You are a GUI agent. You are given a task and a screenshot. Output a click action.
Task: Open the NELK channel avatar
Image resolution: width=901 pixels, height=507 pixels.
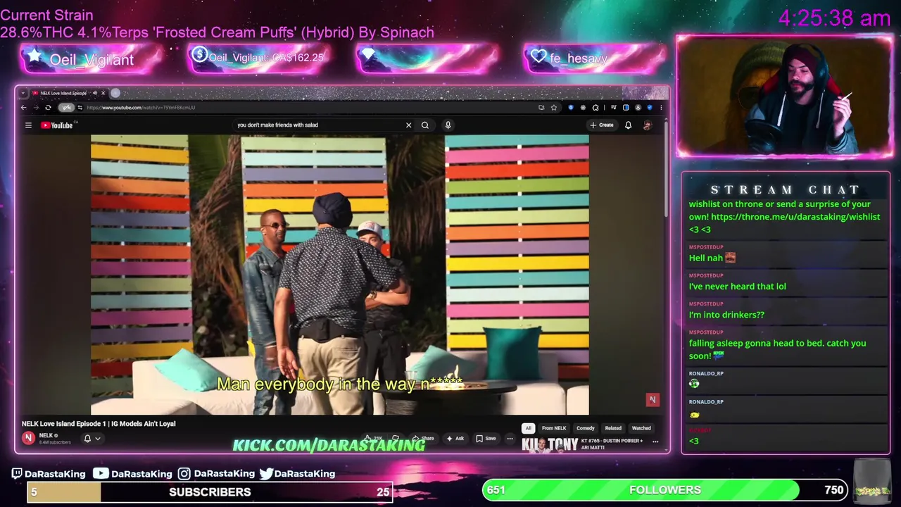[x=28, y=438]
